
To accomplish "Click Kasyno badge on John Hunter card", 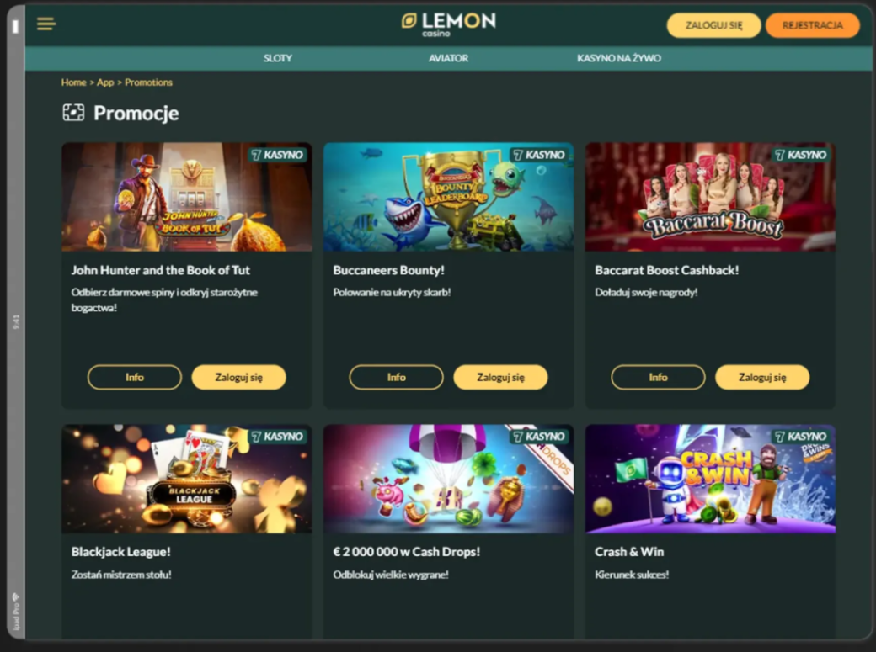I will pyautogui.click(x=278, y=155).
